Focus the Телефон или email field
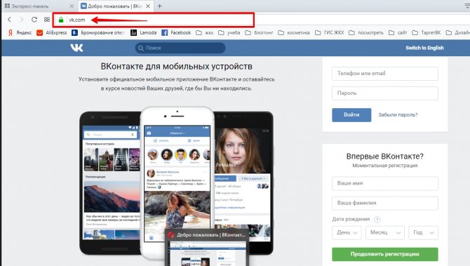The height and width of the screenshot is (266, 470). [x=385, y=74]
